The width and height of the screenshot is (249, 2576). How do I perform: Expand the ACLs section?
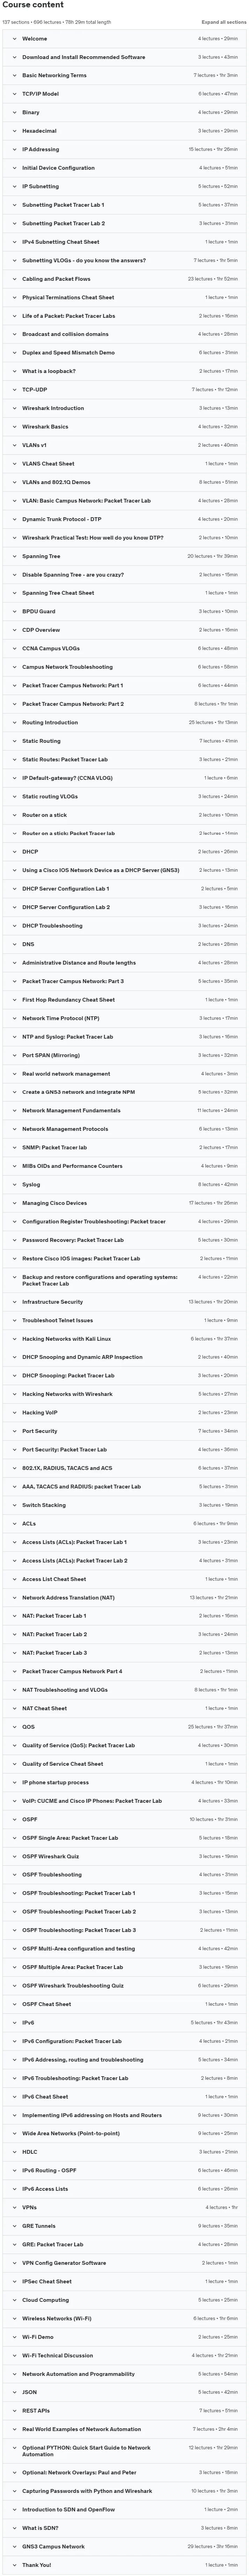tap(124, 1523)
